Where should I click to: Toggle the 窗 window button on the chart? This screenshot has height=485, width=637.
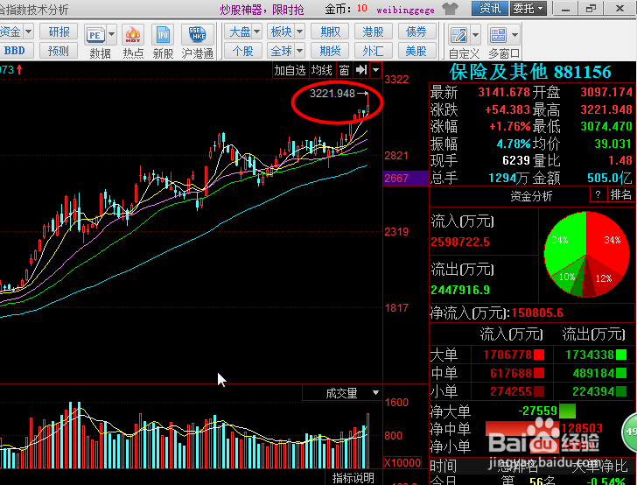[344, 70]
